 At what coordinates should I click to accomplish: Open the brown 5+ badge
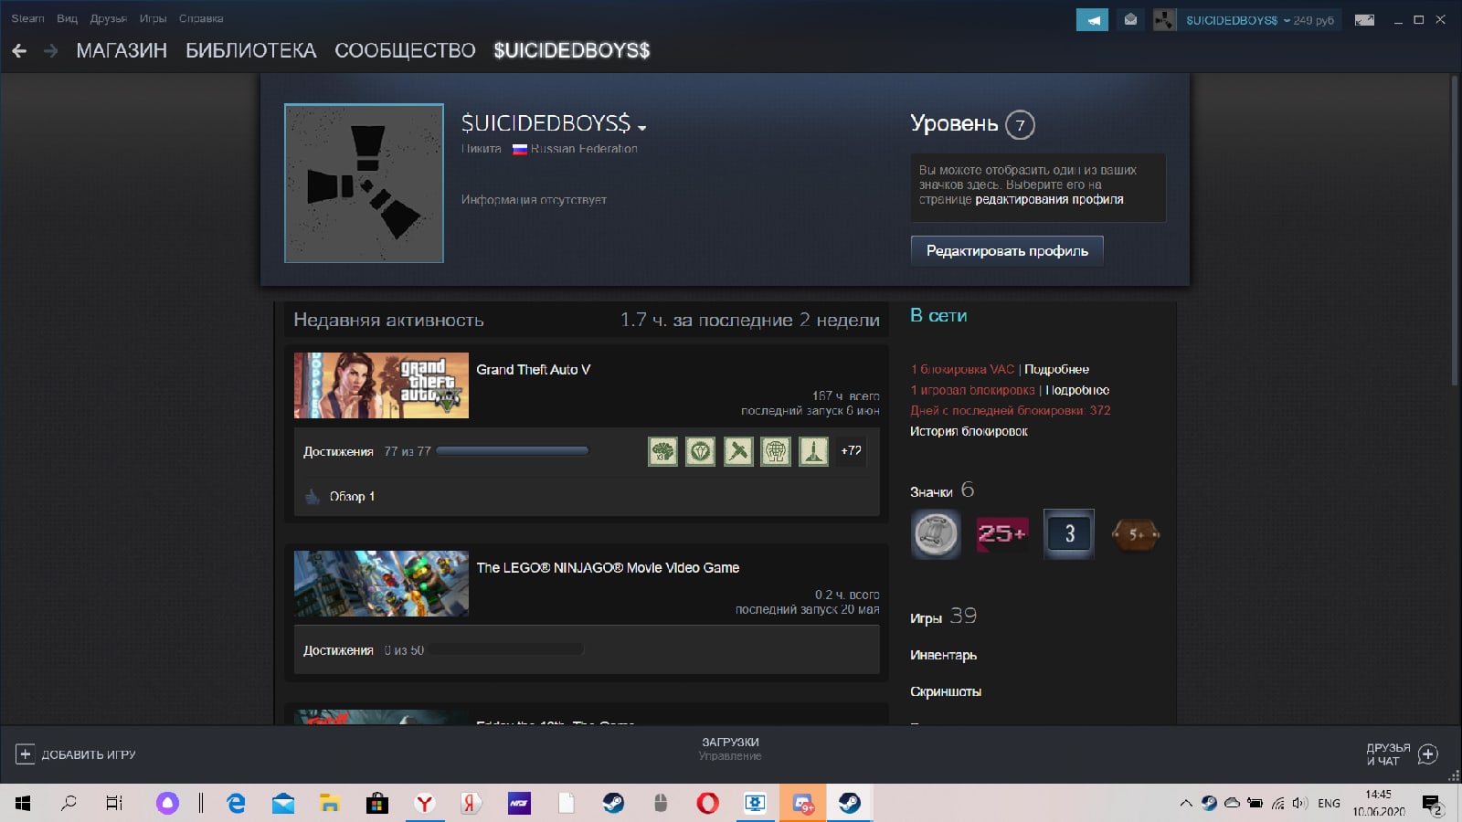pos(1135,534)
